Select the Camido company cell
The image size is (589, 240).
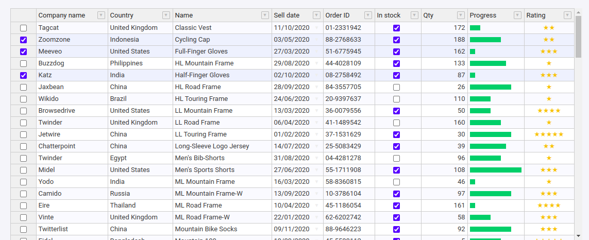coord(72,194)
